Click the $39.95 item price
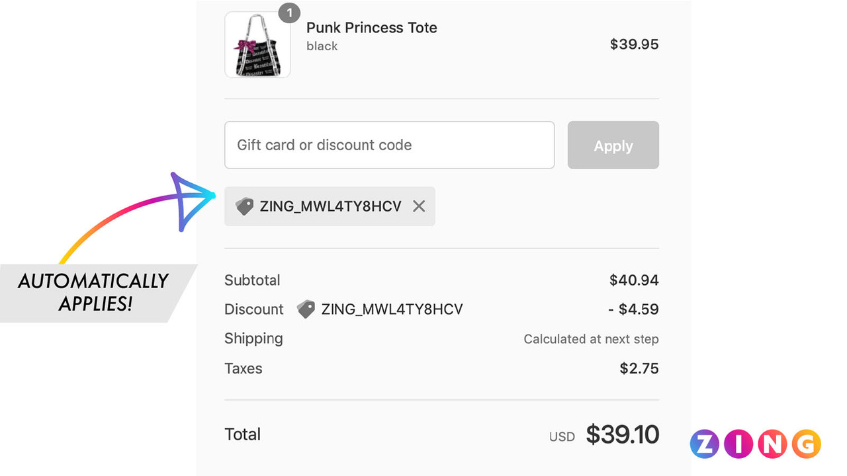The height and width of the screenshot is (476, 847). tap(634, 44)
